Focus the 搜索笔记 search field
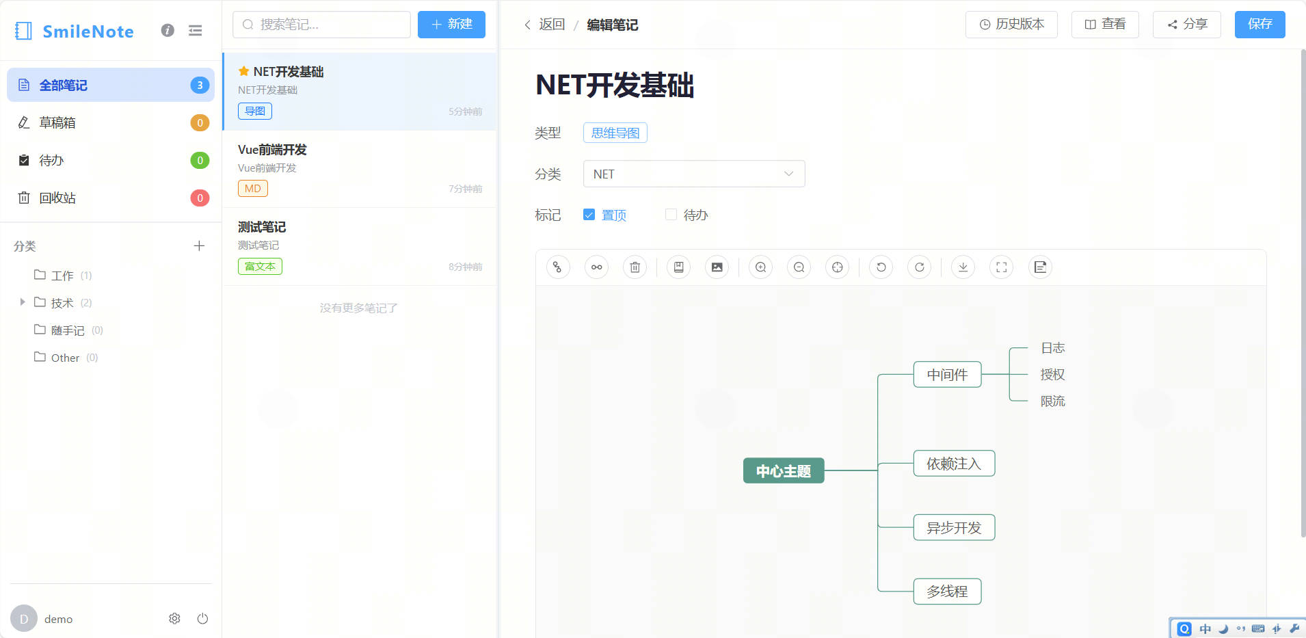This screenshot has height=638, width=1306. (x=321, y=25)
